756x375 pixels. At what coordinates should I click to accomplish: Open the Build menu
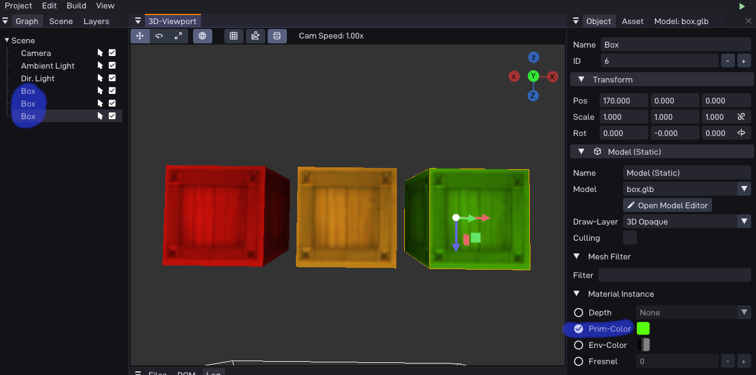point(76,5)
